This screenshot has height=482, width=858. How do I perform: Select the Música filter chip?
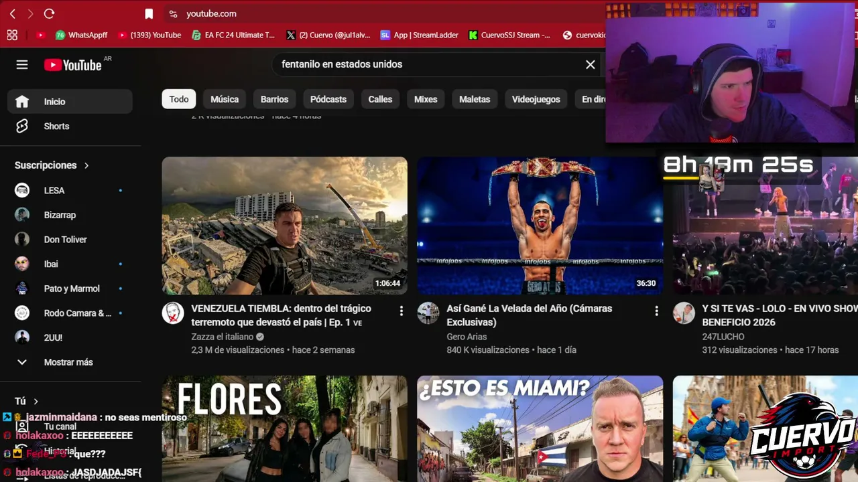click(225, 99)
